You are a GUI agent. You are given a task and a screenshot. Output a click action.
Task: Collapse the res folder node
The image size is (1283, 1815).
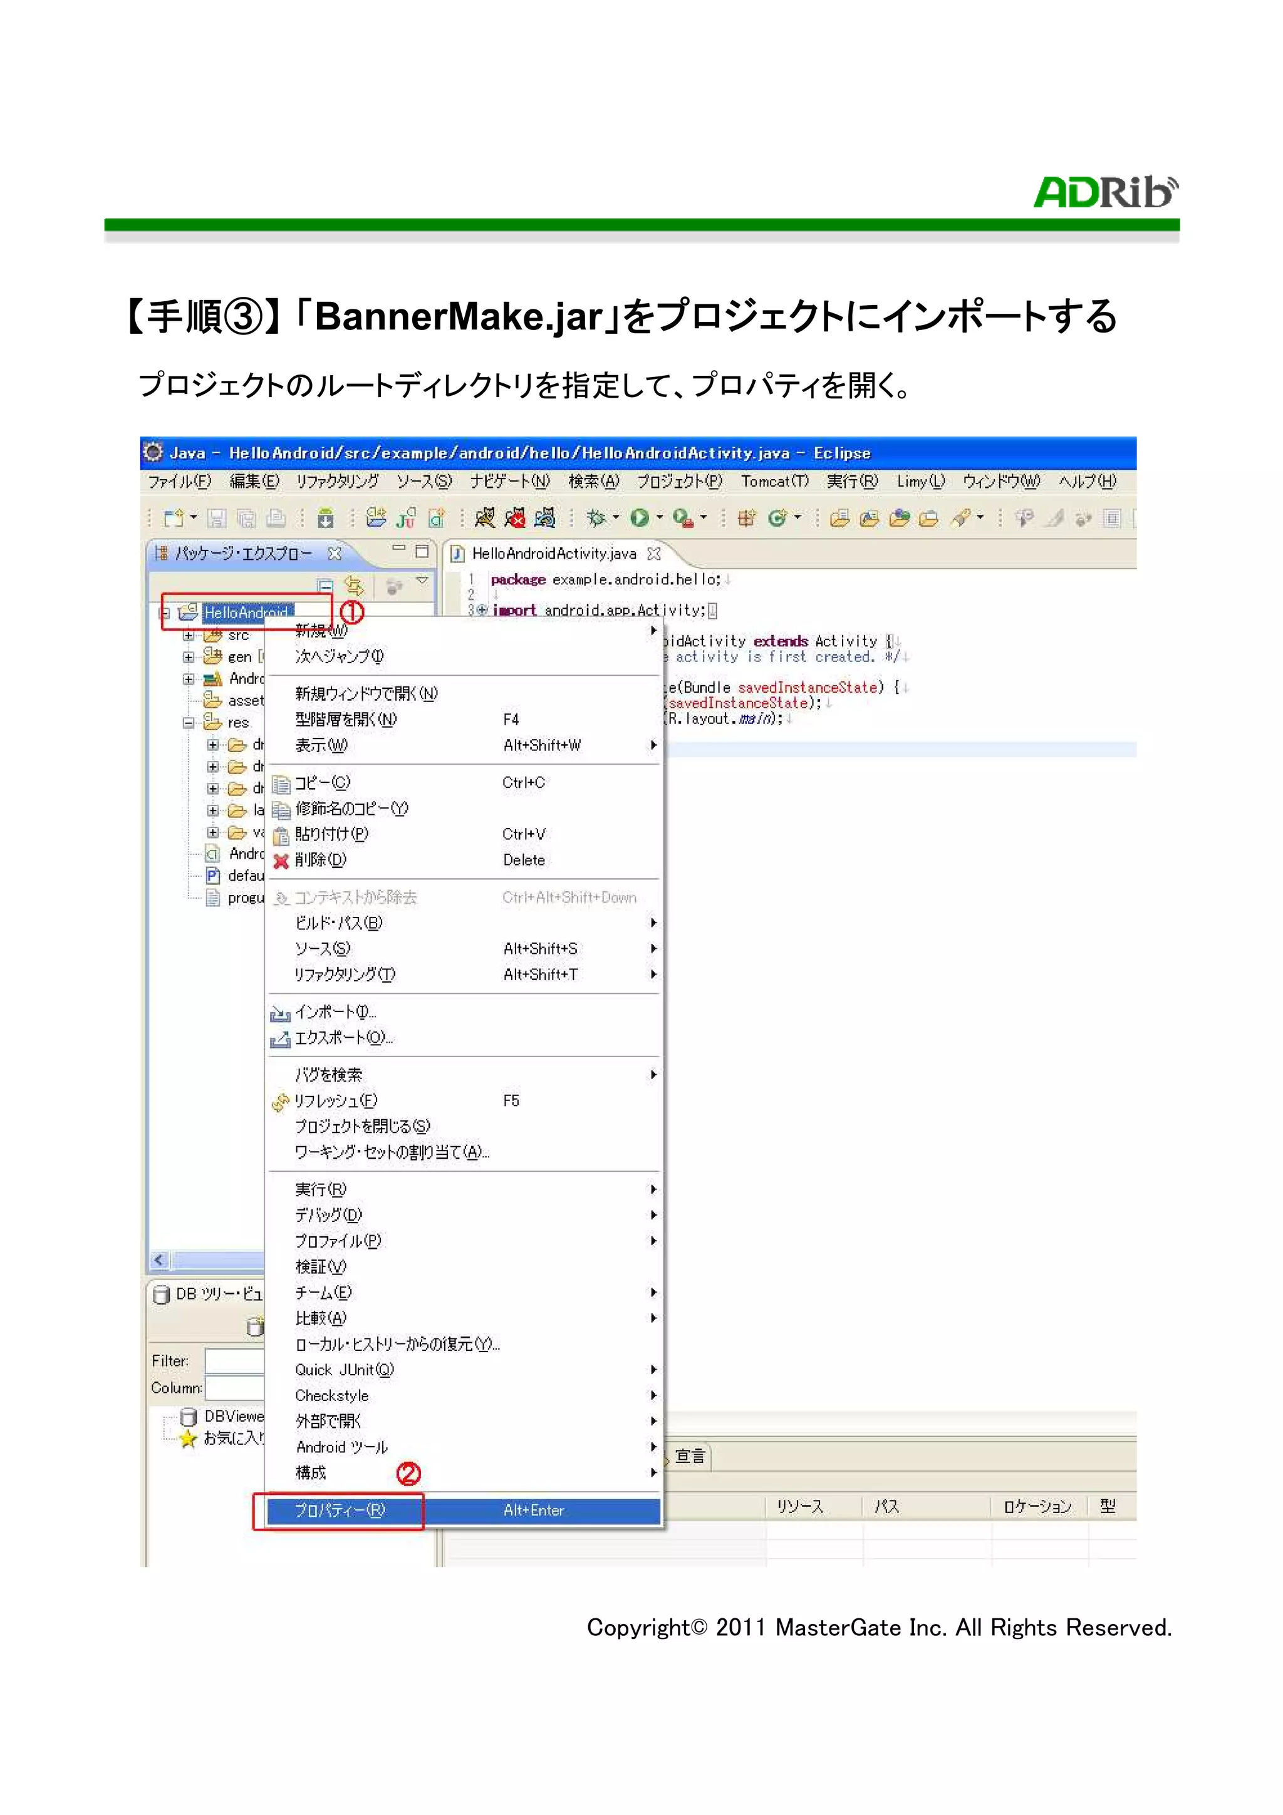(x=188, y=723)
